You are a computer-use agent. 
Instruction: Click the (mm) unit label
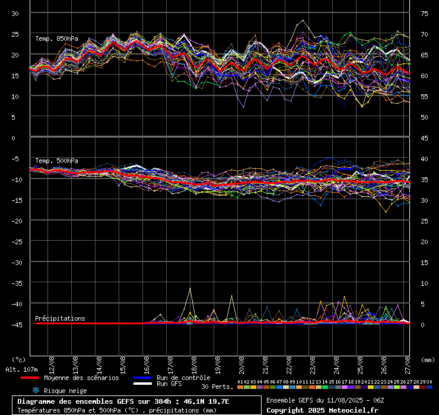(x=428, y=360)
